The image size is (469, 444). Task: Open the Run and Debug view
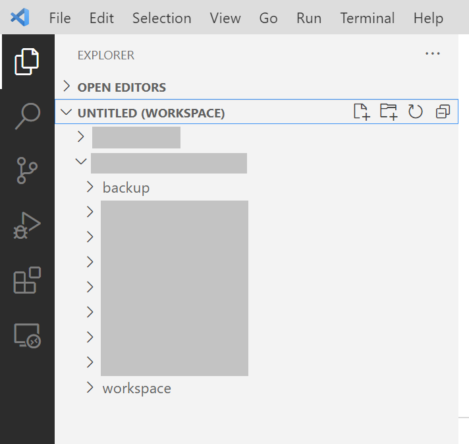tap(27, 226)
